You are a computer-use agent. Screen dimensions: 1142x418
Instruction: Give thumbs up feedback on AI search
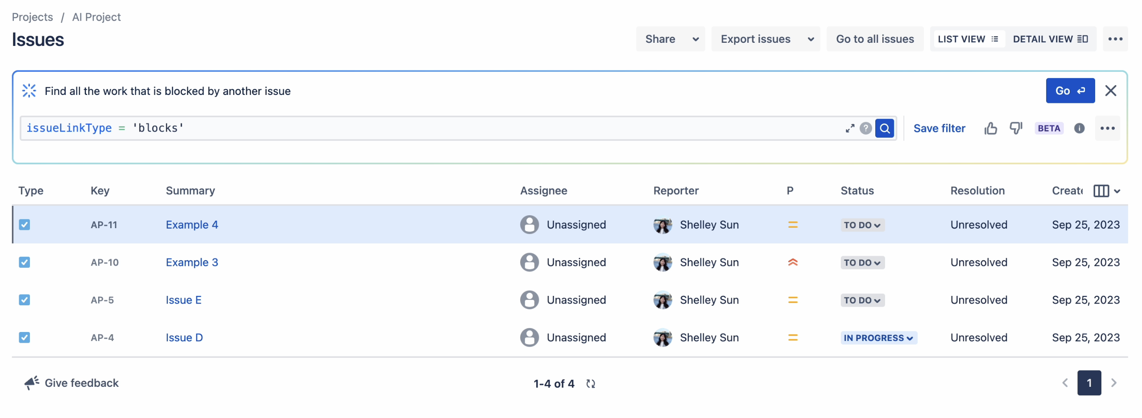tap(990, 128)
